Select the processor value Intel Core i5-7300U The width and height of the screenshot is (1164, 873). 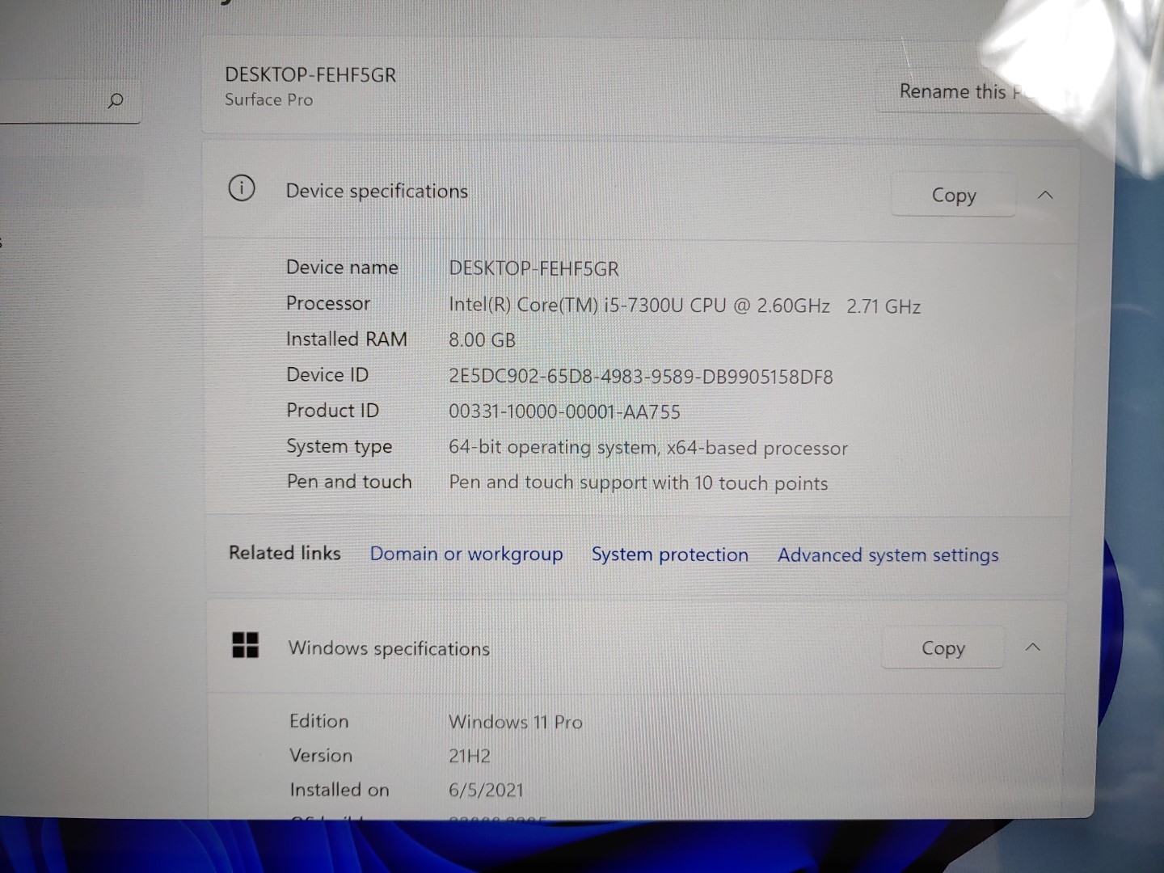pyautogui.click(x=685, y=306)
